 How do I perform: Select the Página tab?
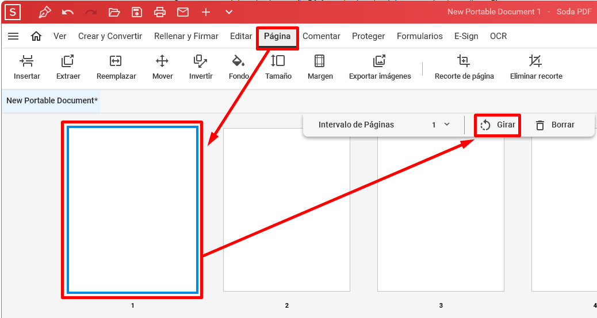click(x=277, y=36)
